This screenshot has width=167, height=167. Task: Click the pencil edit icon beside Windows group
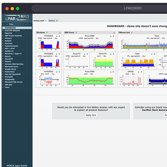tap(47, 33)
